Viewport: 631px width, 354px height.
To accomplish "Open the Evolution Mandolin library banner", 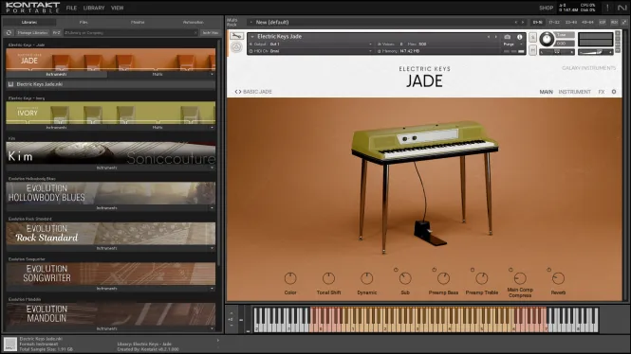I will 111,314.
